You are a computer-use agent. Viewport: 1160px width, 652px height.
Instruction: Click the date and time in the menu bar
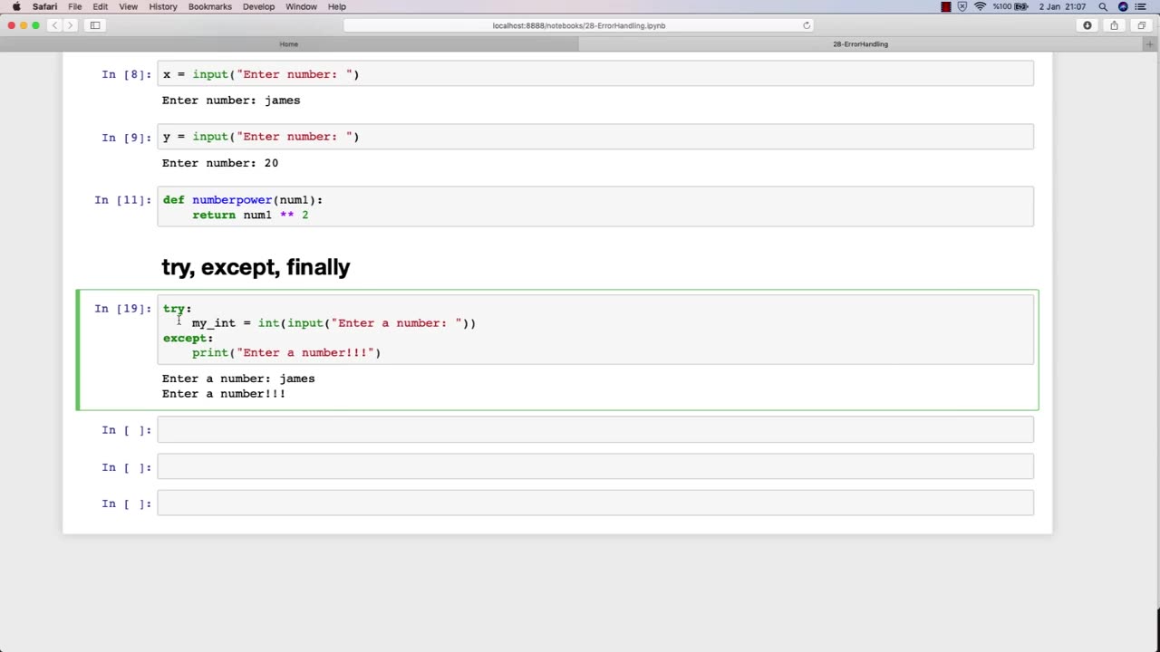(x=1062, y=6)
